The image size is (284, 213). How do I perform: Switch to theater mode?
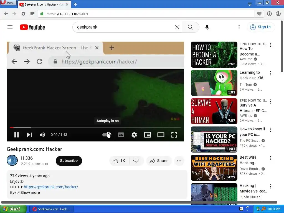161,135
